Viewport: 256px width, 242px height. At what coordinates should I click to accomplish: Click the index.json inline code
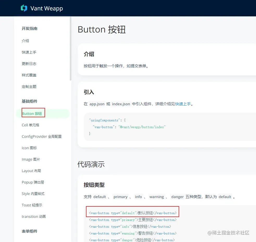coord(121,104)
